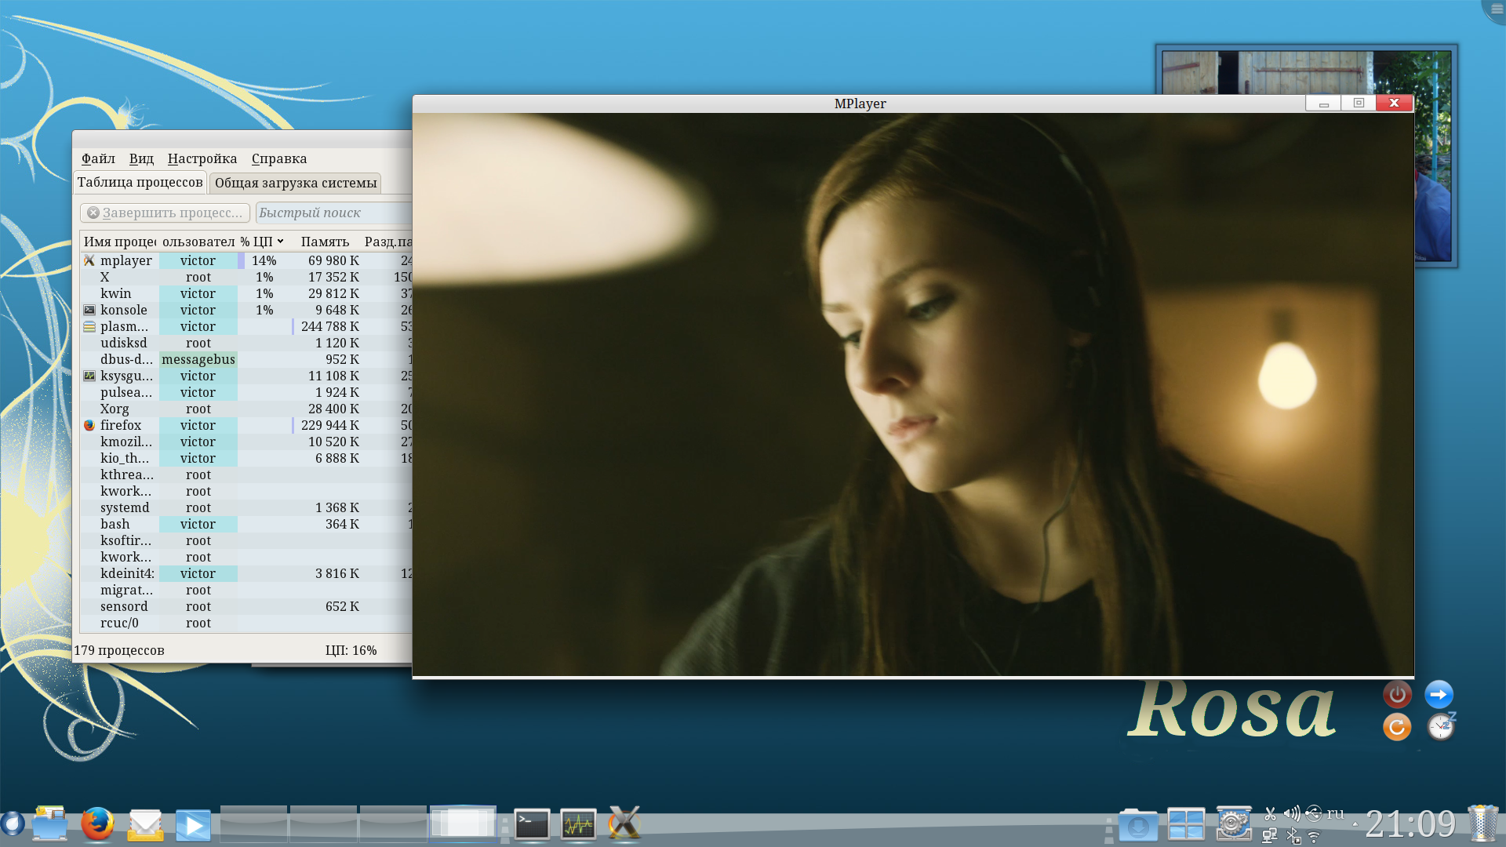Image resolution: width=1506 pixels, height=847 pixels.
Task: Expand hidden system tray icons arrow
Action: click(1355, 824)
